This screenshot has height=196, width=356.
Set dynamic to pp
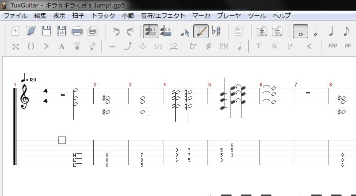[348, 45]
